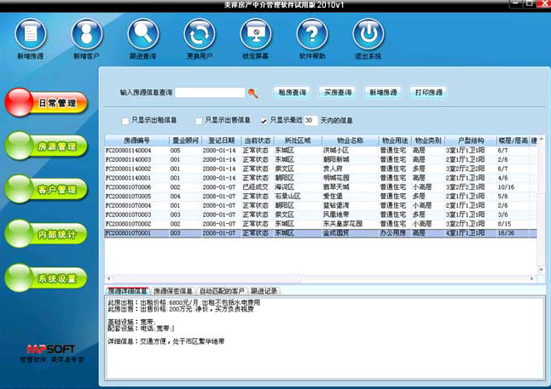Viewport: 551px width, 389px height.
Task: Sort by the 物业用途 column header
Action: pyautogui.click(x=395, y=140)
